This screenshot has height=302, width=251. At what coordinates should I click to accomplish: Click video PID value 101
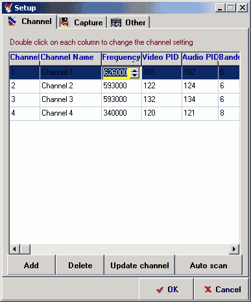161,72
